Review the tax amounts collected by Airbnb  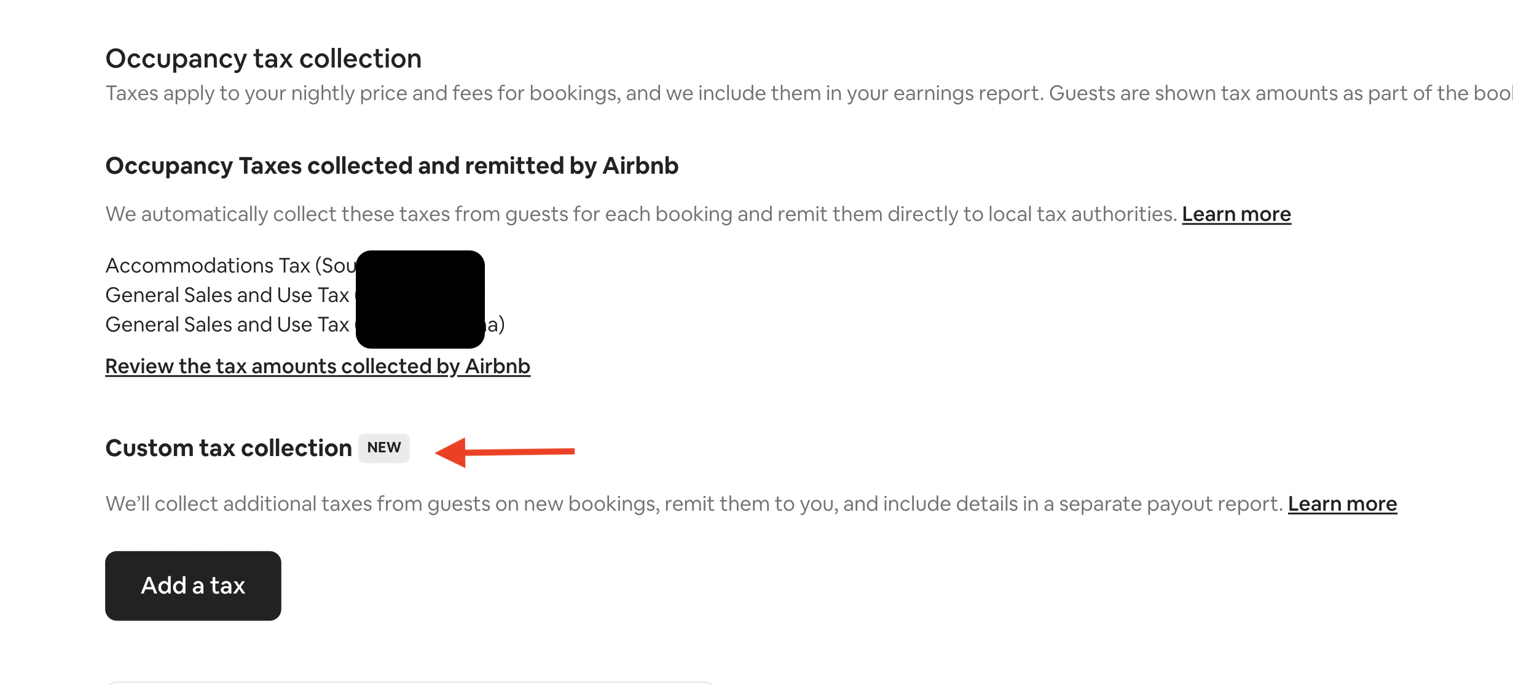pos(318,366)
